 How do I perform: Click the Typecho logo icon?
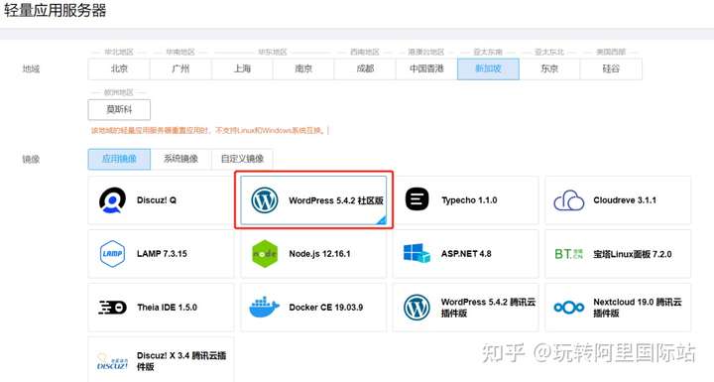point(417,199)
